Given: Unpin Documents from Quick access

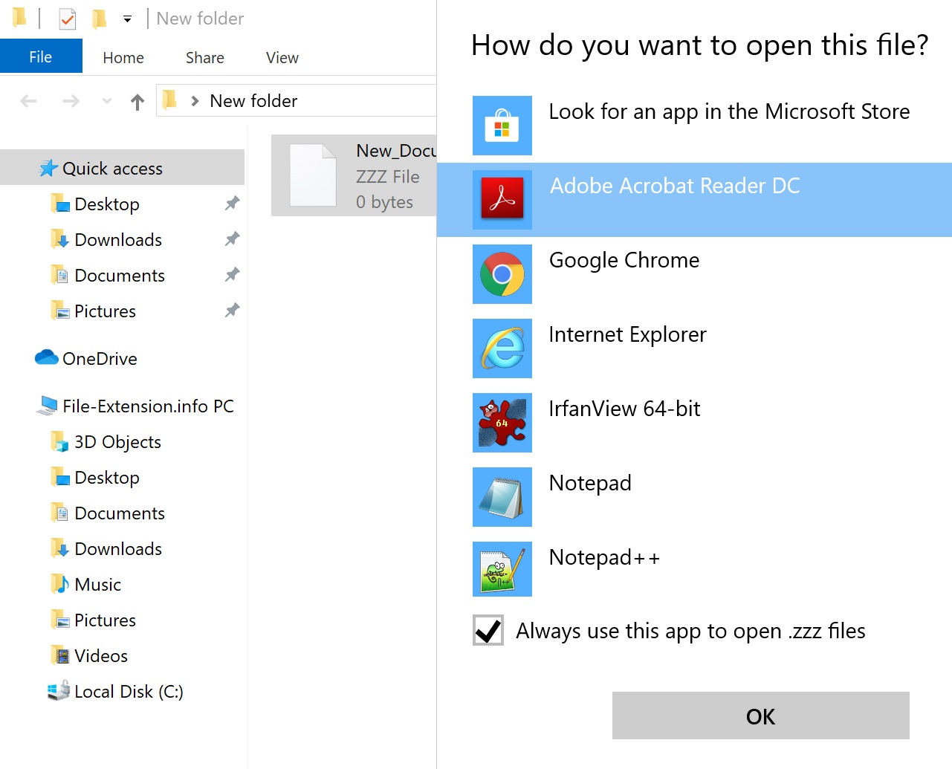Looking at the screenshot, I should [233, 274].
